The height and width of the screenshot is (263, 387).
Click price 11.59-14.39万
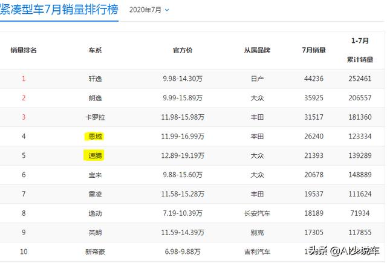183,233
